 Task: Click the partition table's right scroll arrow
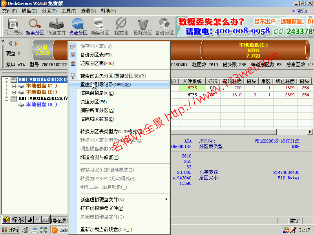coord(310,132)
